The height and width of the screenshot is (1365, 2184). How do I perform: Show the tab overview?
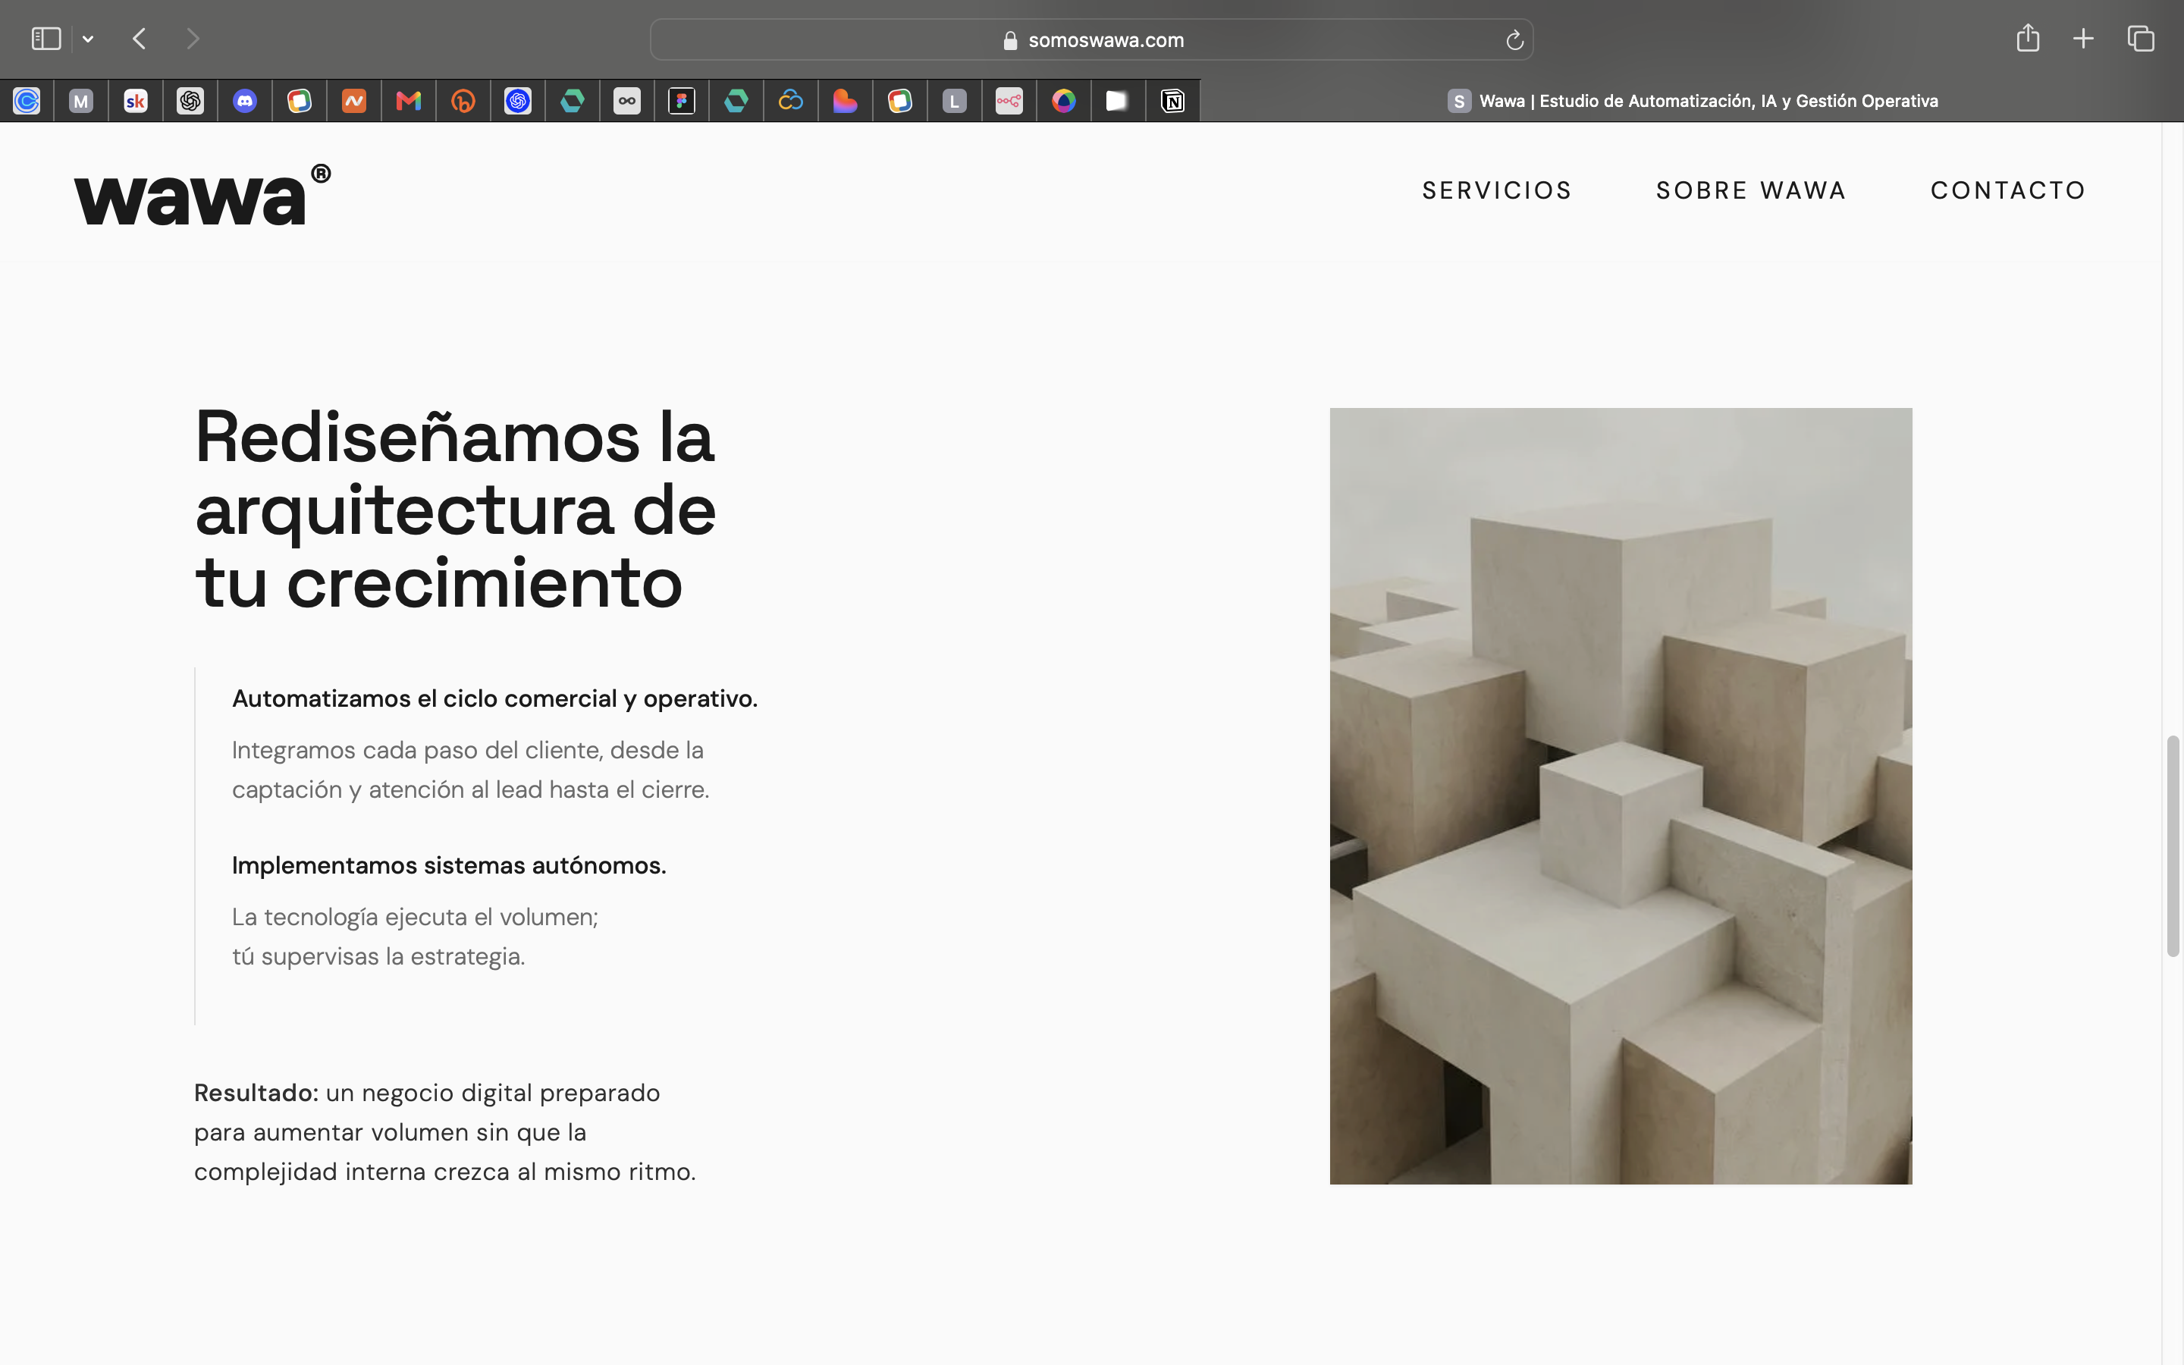coord(2141,39)
